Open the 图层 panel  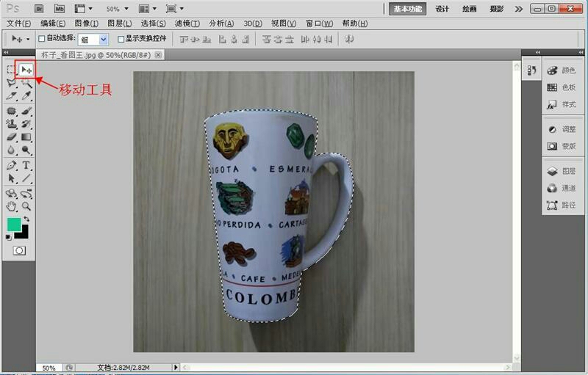coord(562,171)
